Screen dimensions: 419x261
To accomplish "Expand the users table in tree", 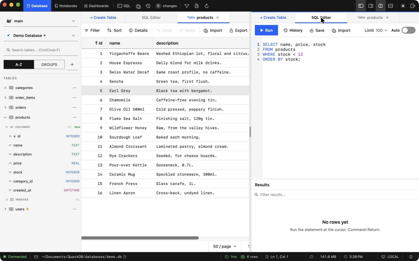I will (x=5, y=209).
